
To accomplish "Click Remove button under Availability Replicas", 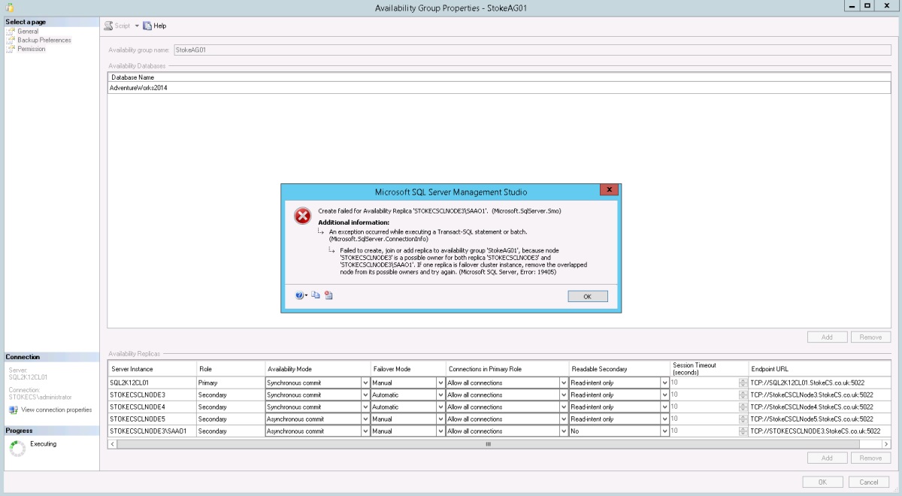I will (x=870, y=458).
